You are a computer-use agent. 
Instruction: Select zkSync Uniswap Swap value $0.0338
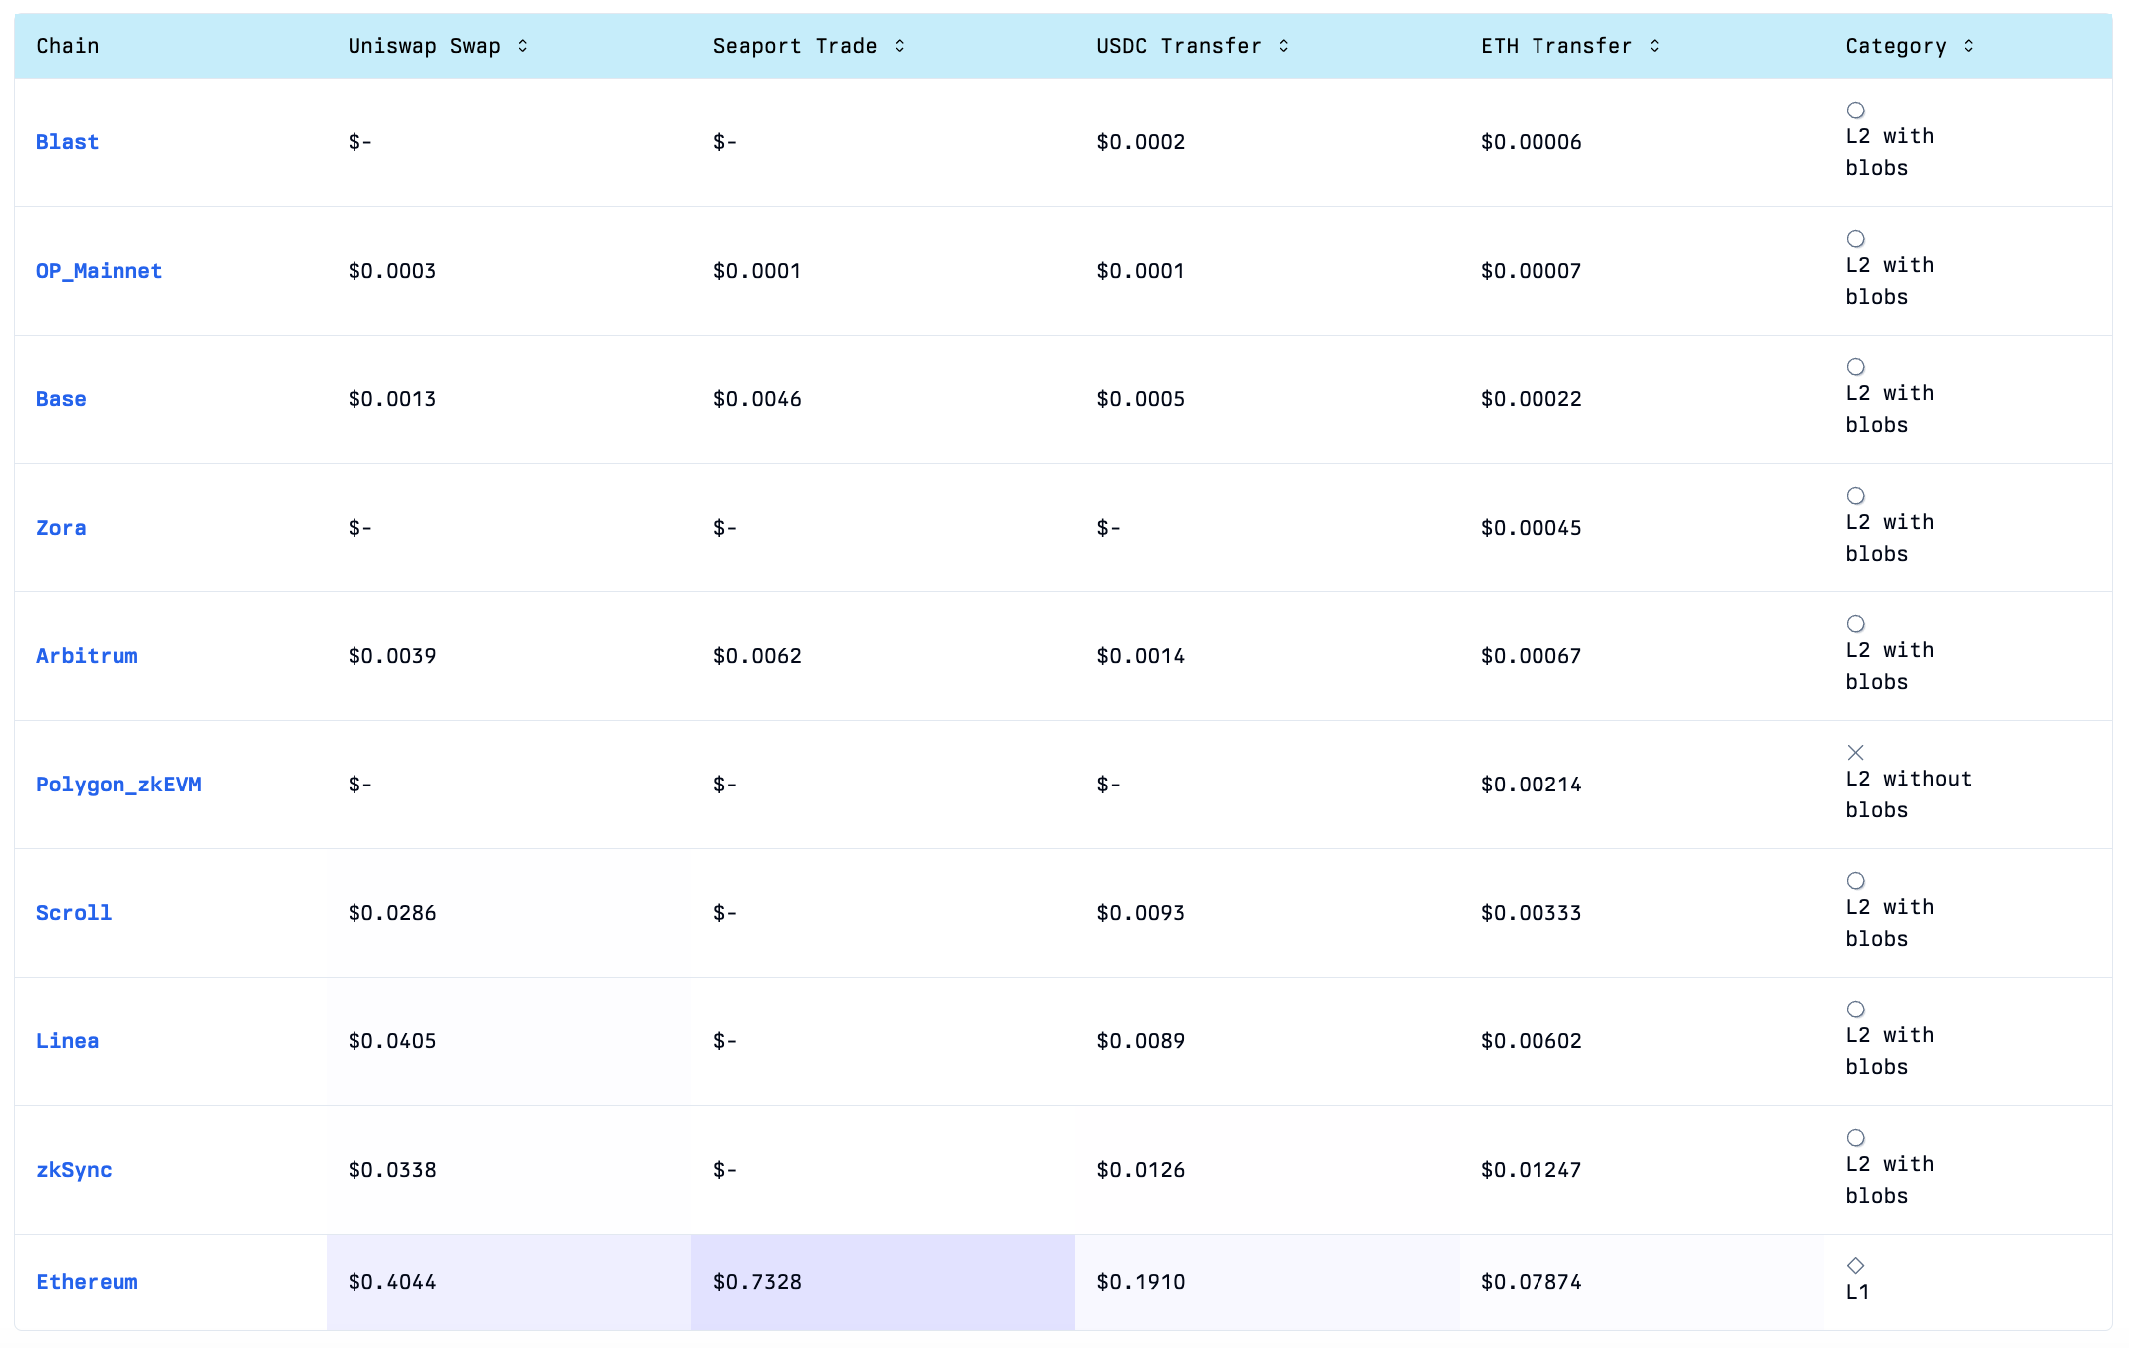[392, 1170]
